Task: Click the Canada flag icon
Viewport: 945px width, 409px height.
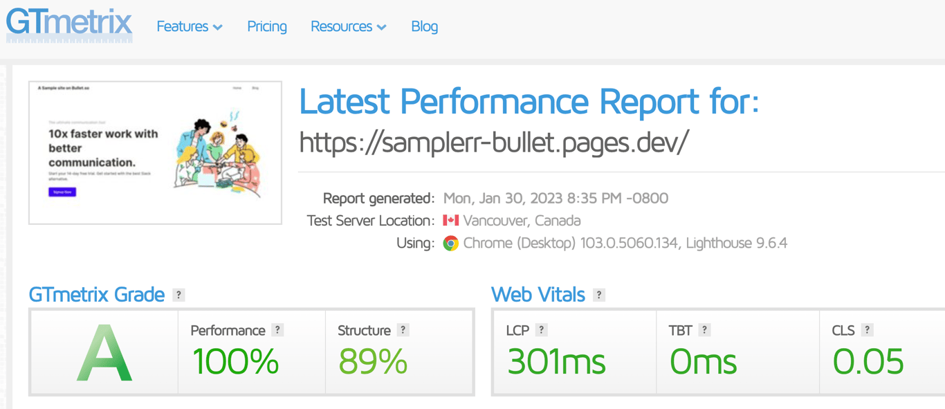Action: pyautogui.click(x=451, y=220)
